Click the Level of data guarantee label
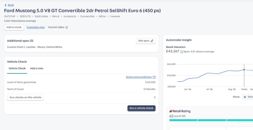The image size is (253, 130). click(x=22, y=82)
